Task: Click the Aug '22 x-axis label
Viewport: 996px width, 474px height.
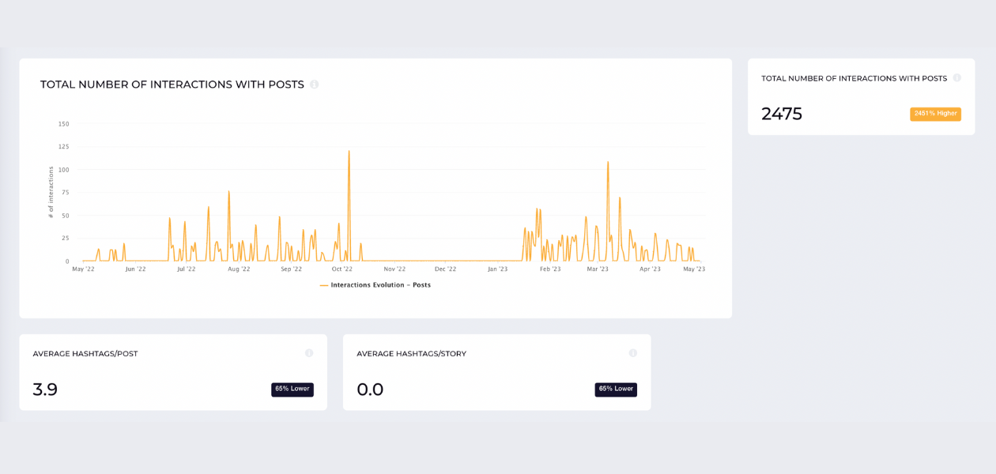Action: click(239, 269)
